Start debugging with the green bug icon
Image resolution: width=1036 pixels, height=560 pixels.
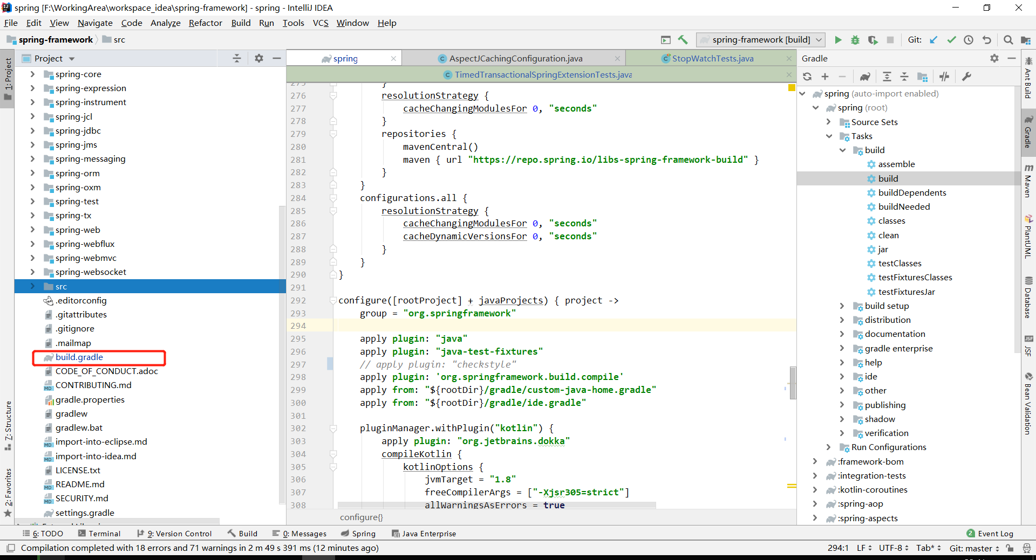coord(855,40)
